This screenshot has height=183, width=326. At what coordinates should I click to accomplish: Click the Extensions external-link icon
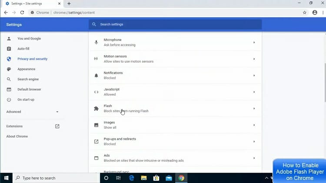pyautogui.click(x=57, y=126)
